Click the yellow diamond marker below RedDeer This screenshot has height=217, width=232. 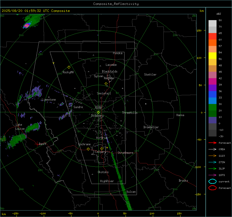pos(106,84)
